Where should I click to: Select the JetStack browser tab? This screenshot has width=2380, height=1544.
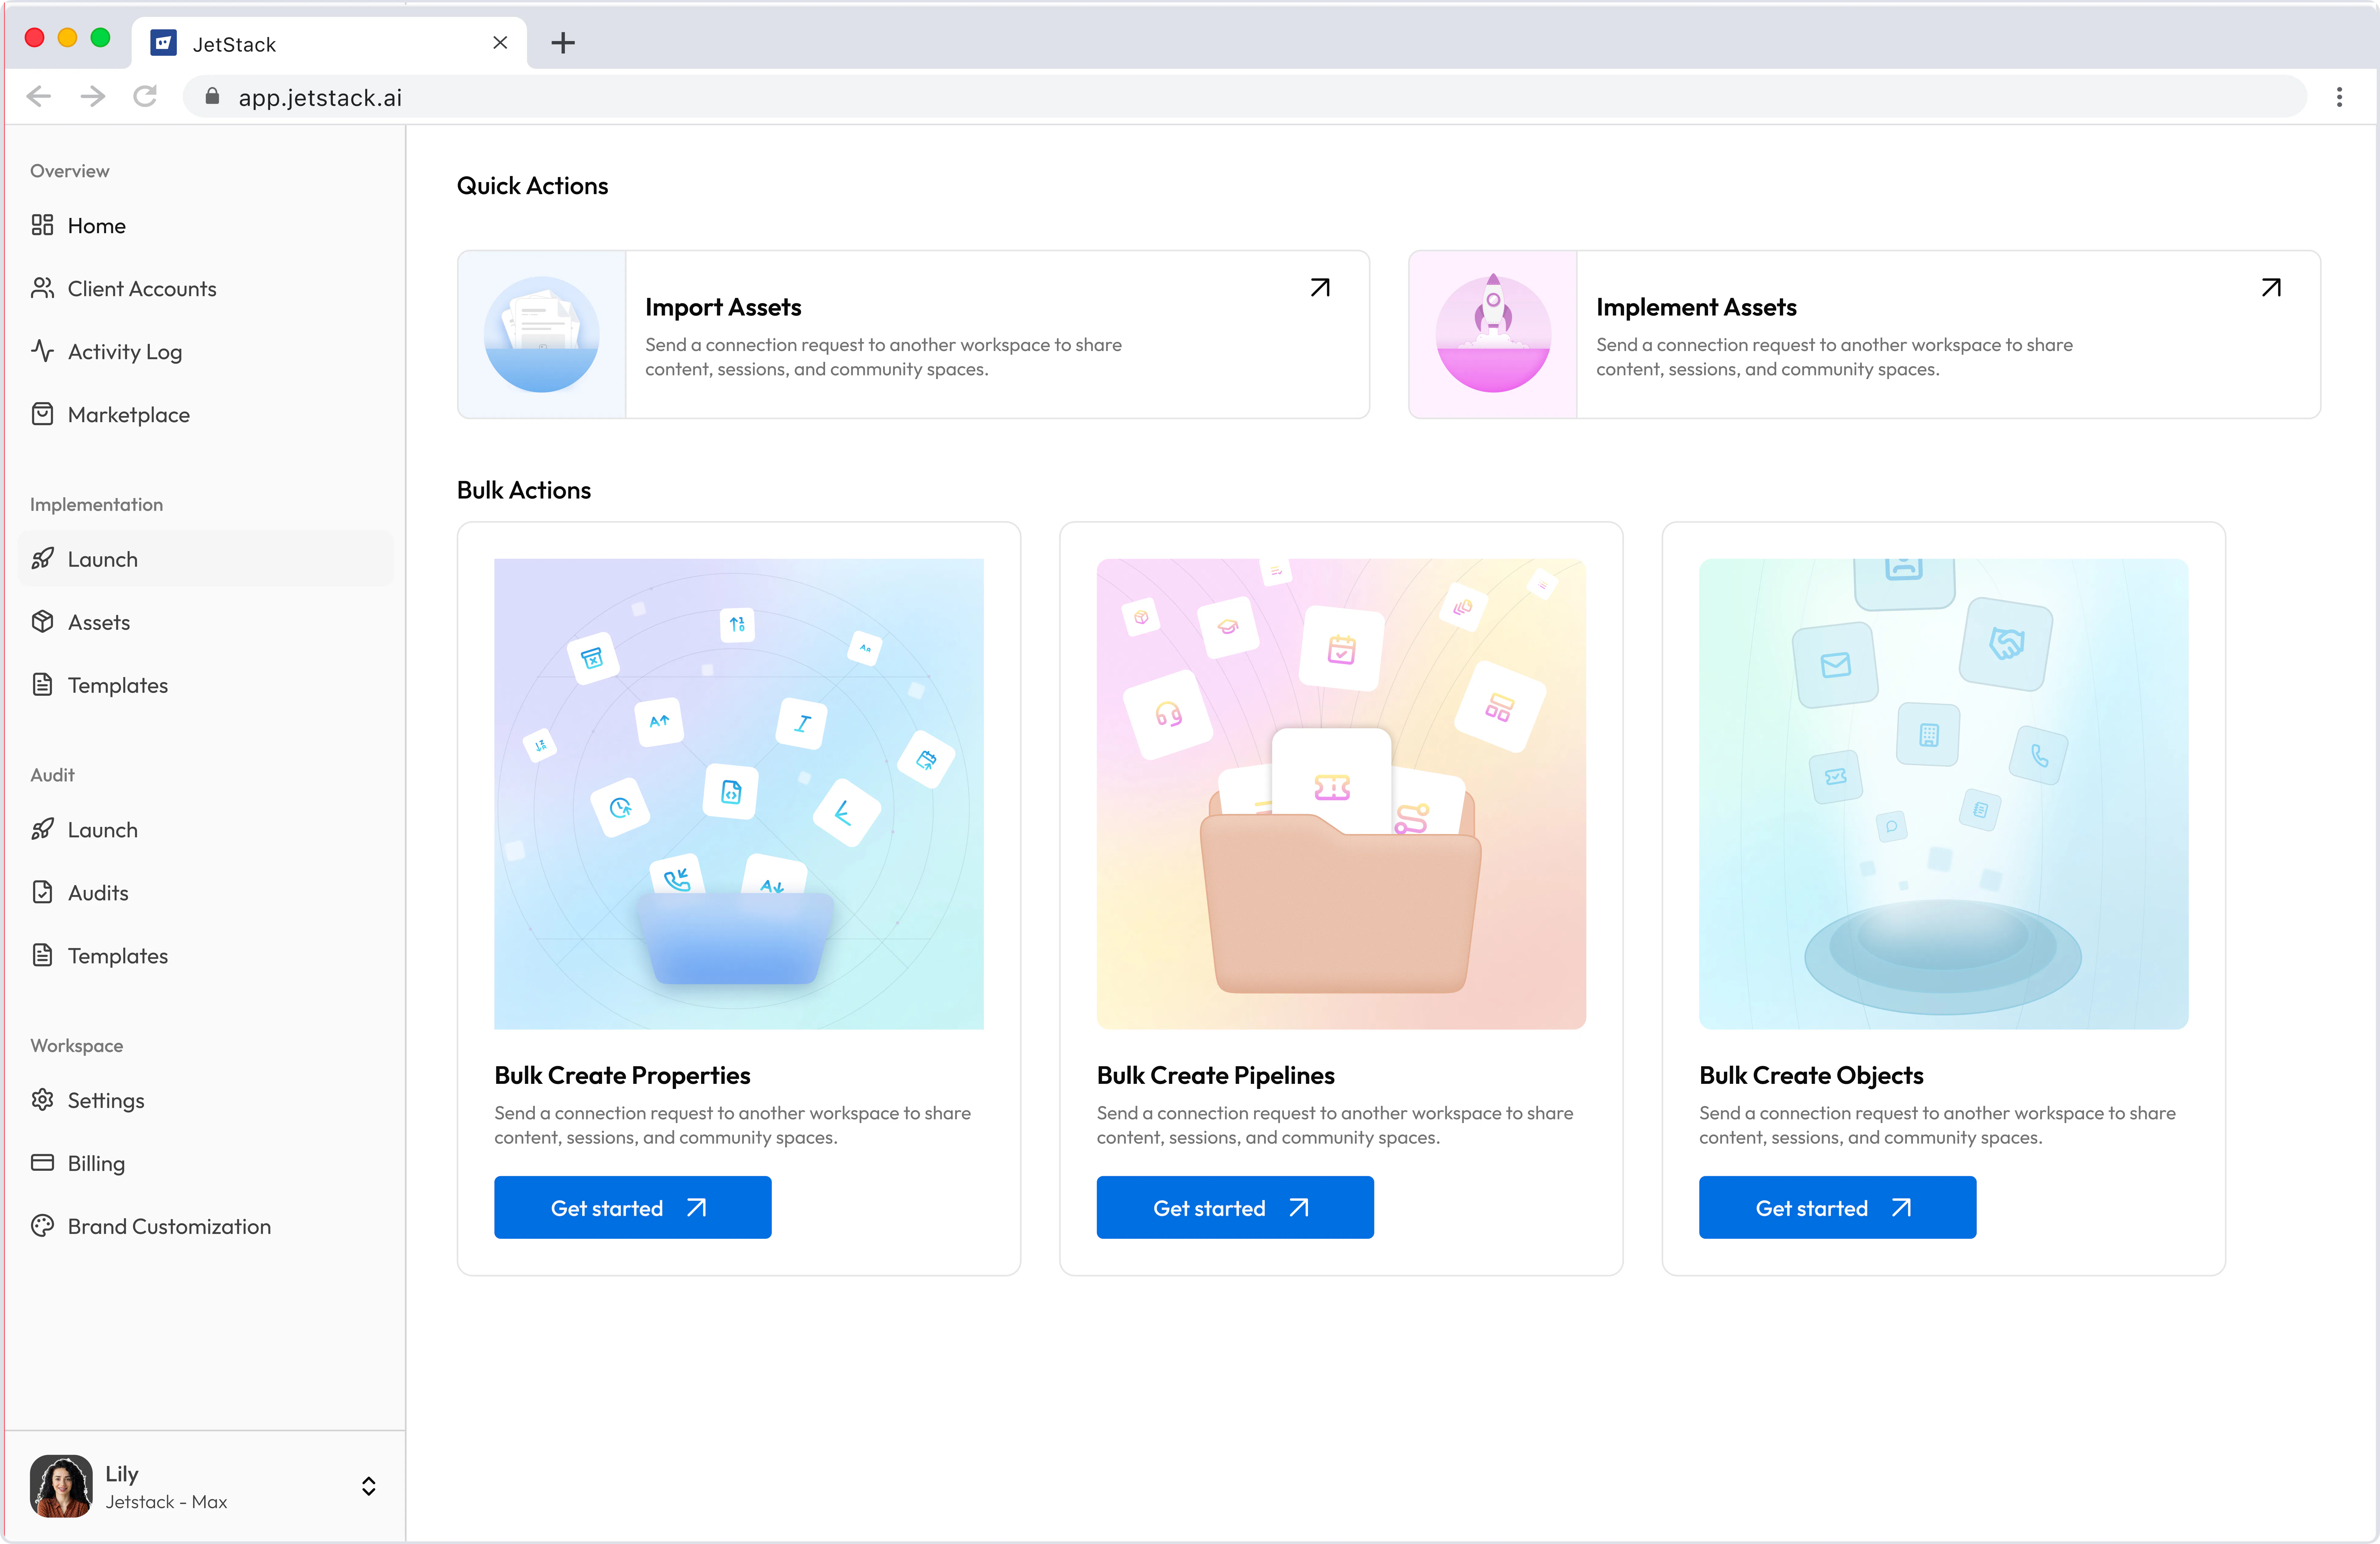pyautogui.click(x=329, y=43)
